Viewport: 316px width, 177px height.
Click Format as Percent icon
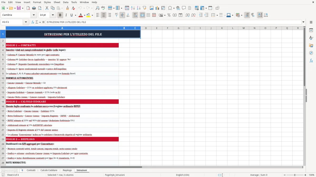coord(169,15)
